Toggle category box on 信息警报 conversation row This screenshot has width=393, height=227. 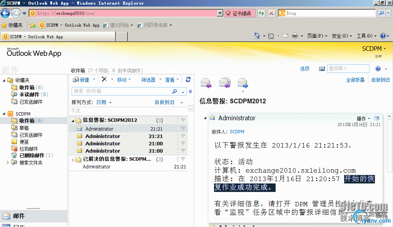pos(178,120)
